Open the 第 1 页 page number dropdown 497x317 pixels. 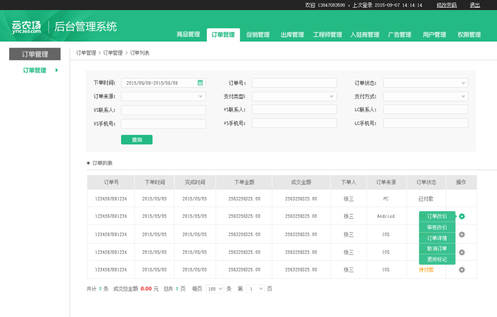click(255, 289)
